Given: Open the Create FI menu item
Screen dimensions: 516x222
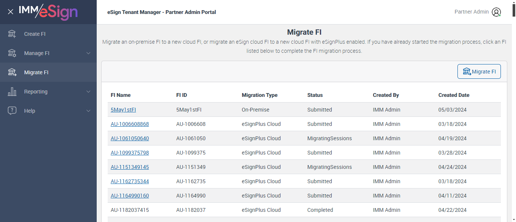Looking at the screenshot, I should pyautogui.click(x=35, y=34).
